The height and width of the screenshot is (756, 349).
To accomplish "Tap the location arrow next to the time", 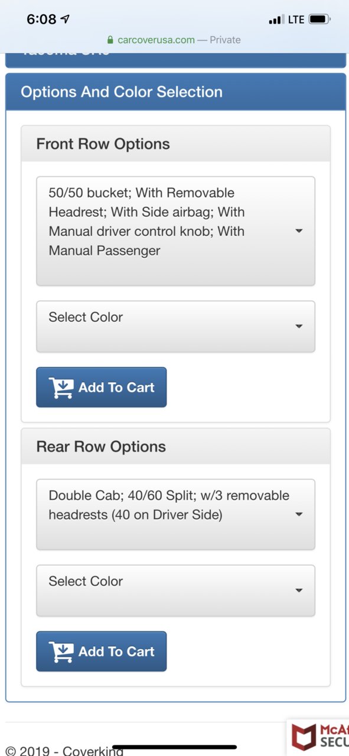I will [x=65, y=19].
